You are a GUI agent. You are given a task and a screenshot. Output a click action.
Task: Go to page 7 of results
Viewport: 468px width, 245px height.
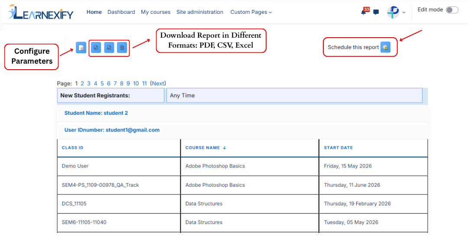[115, 84]
